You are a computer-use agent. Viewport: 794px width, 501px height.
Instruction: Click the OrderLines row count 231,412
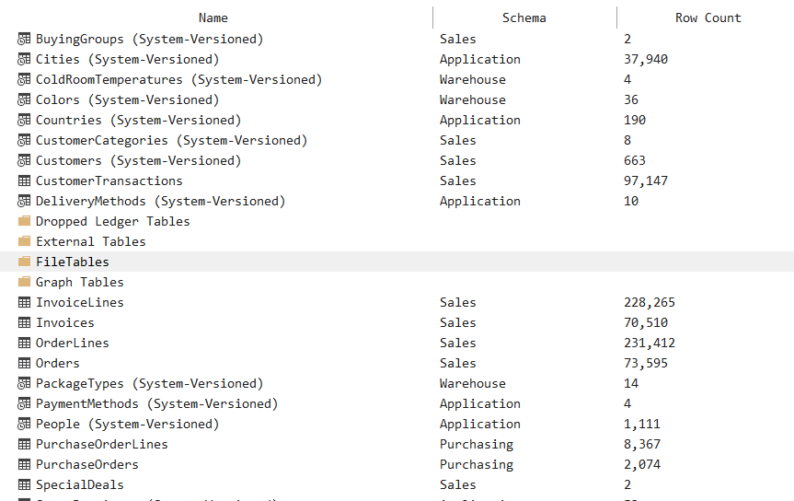pyautogui.click(x=650, y=343)
